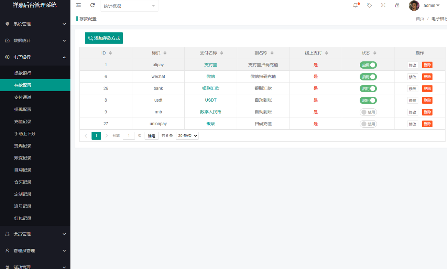This screenshot has height=269, width=447.
Task: Open the notification bell icon
Action: click(356, 5)
